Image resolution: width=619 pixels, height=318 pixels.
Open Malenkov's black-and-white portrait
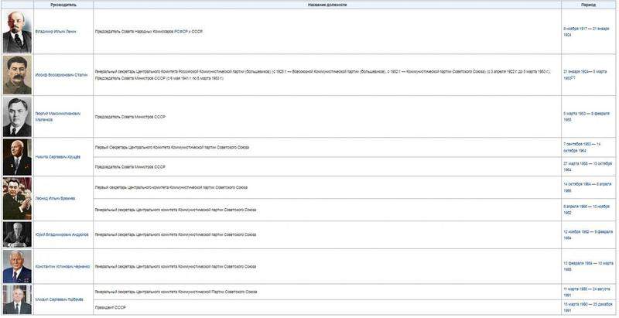point(17,117)
